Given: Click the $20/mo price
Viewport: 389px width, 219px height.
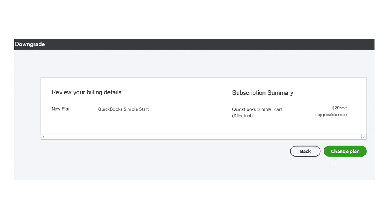Looking at the screenshot, I should pyautogui.click(x=339, y=108).
